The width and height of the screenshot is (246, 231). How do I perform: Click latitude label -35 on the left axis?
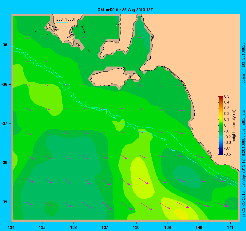point(4,45)
